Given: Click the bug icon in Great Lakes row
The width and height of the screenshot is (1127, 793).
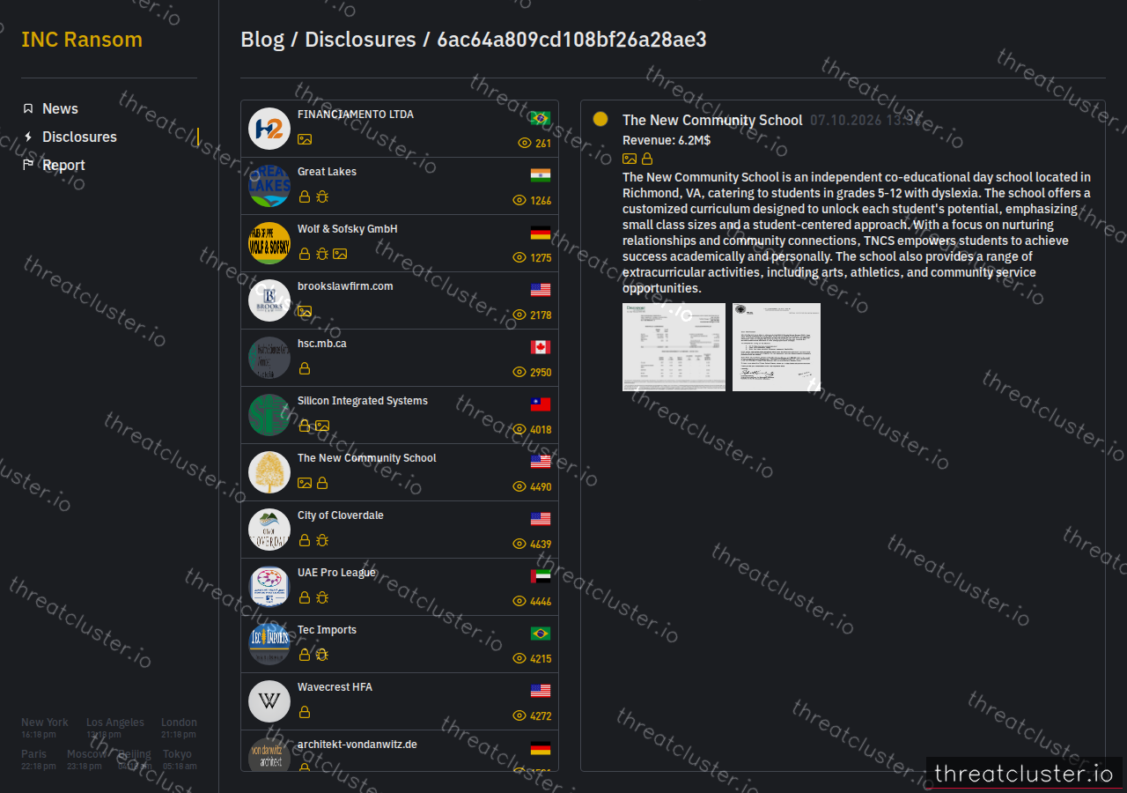Looking at the screenshot, I should 322,196.
